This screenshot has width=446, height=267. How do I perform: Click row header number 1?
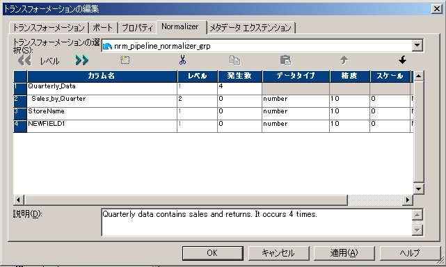[20, 88]
